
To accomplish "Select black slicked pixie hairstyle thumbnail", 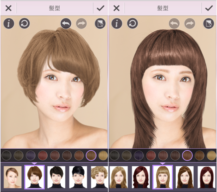I will point(78,177).
